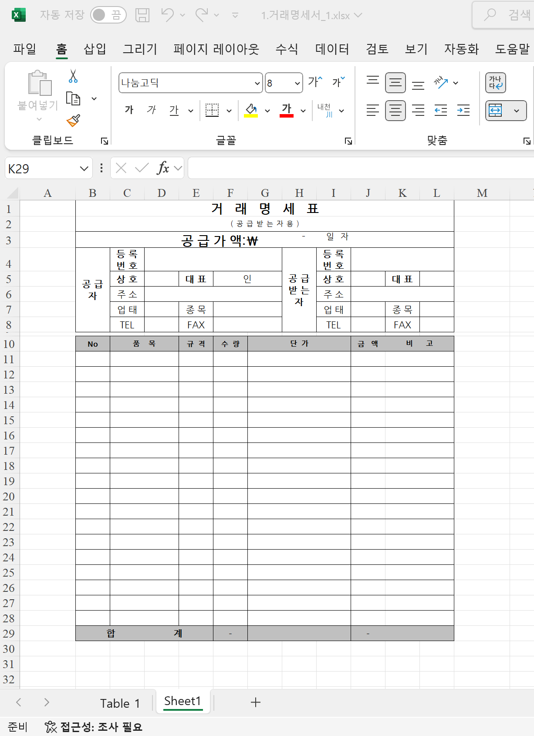Switch to the 삽입 (Insert) tab

(95, 49)
